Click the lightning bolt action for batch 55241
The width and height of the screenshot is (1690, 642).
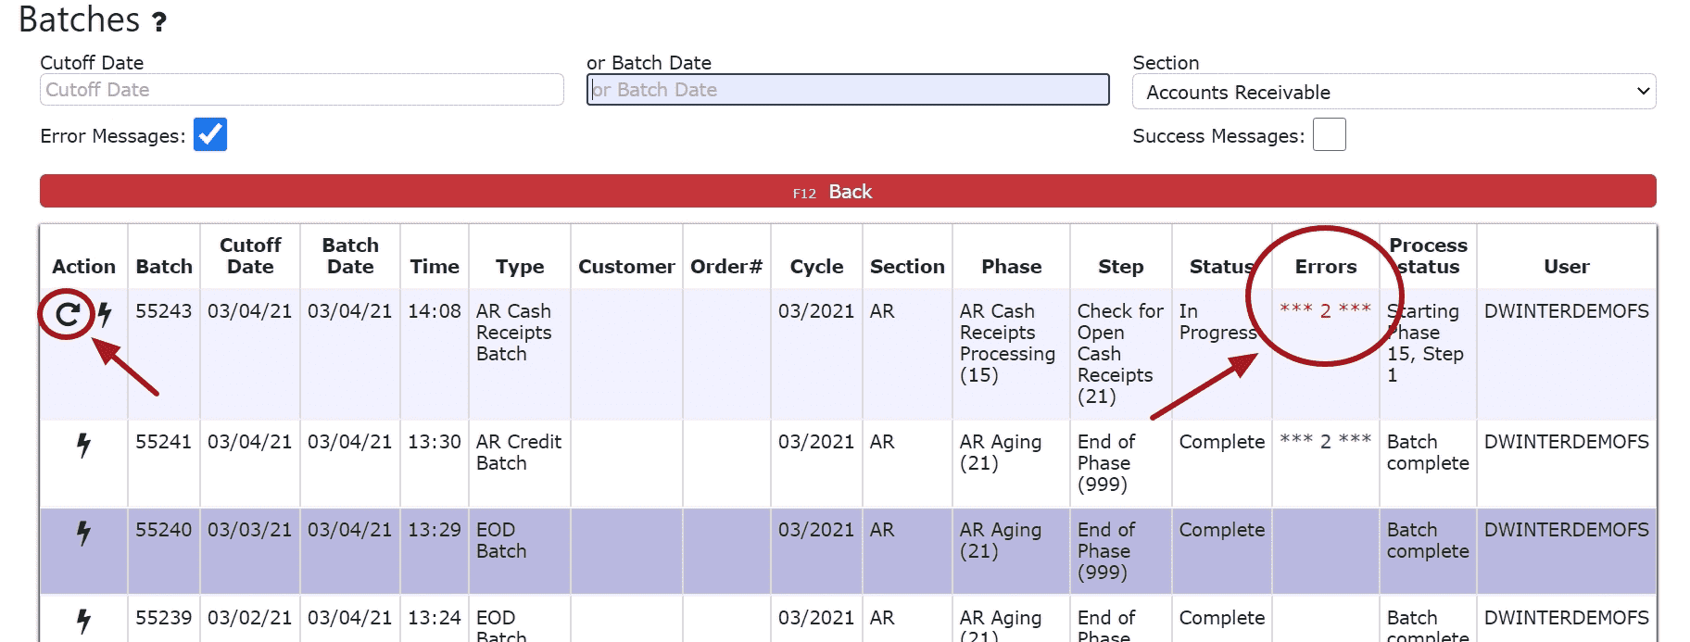coord(83,446)
